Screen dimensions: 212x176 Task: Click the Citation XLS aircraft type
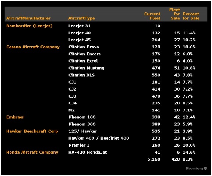(x=82, y=75)
